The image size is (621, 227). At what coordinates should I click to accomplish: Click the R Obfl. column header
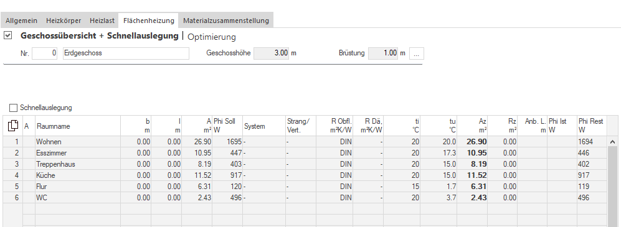334,126
